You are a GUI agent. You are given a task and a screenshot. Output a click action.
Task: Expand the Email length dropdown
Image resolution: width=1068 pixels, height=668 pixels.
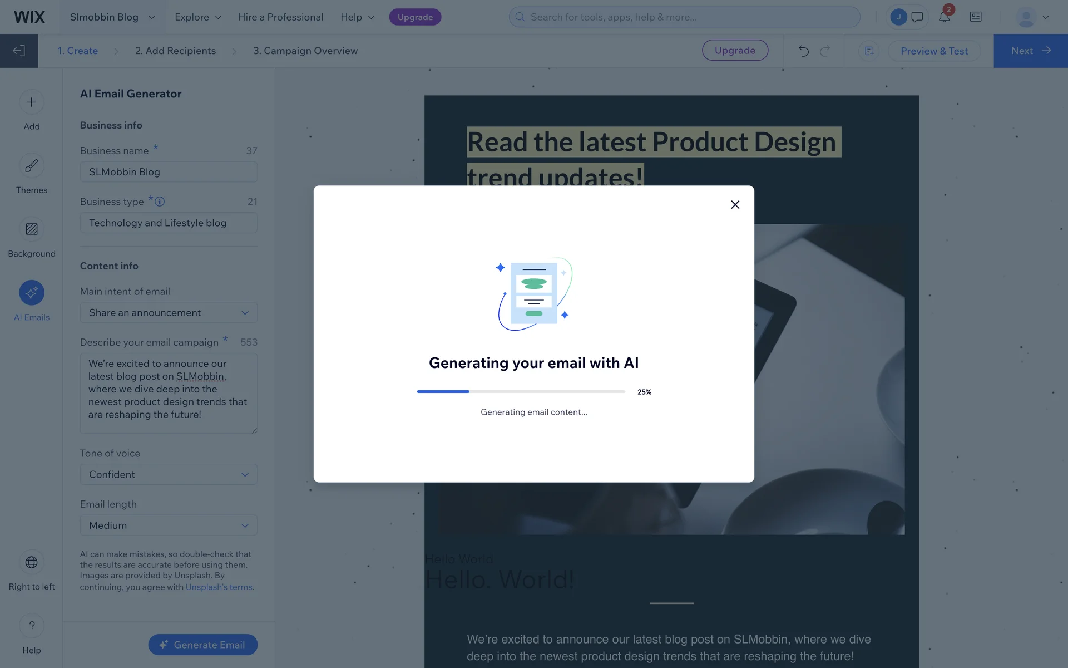point(169,525)
